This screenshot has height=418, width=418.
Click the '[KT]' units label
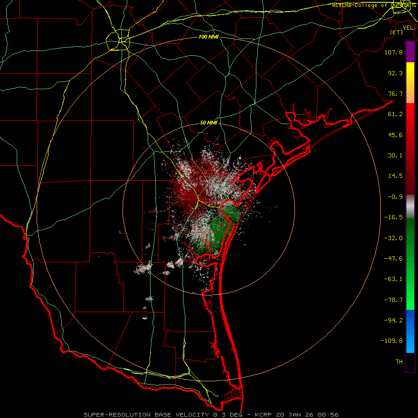click(397, 32)
